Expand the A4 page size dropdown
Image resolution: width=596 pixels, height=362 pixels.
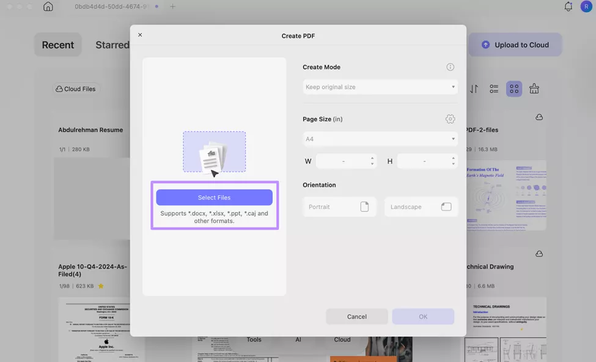tap(380, 138)
